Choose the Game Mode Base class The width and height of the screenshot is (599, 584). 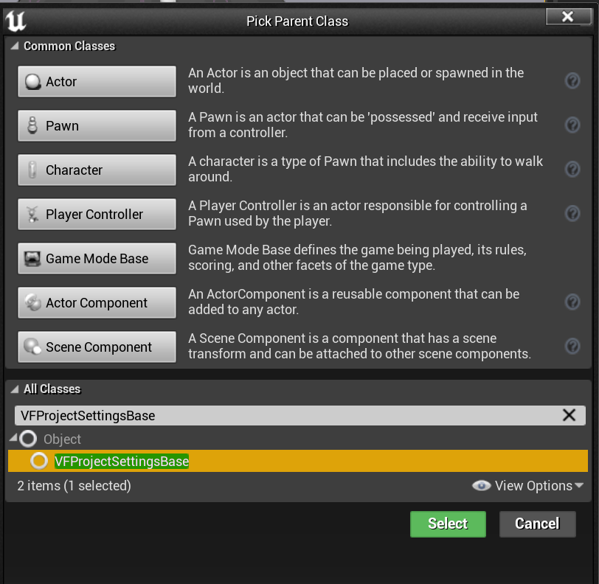(x=97, y=258)
